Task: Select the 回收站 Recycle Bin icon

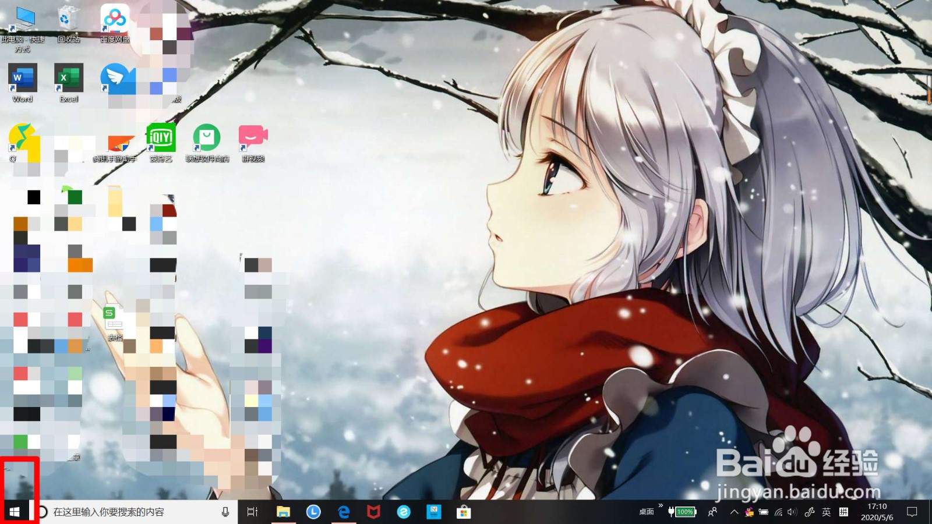Action: [69, 24]
